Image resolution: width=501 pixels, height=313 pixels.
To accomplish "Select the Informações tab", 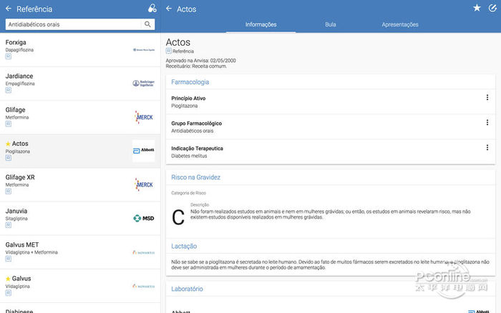I will (x=261, y=24).
